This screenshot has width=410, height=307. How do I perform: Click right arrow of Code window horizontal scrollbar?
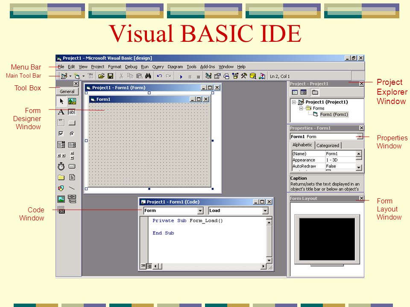264,266
